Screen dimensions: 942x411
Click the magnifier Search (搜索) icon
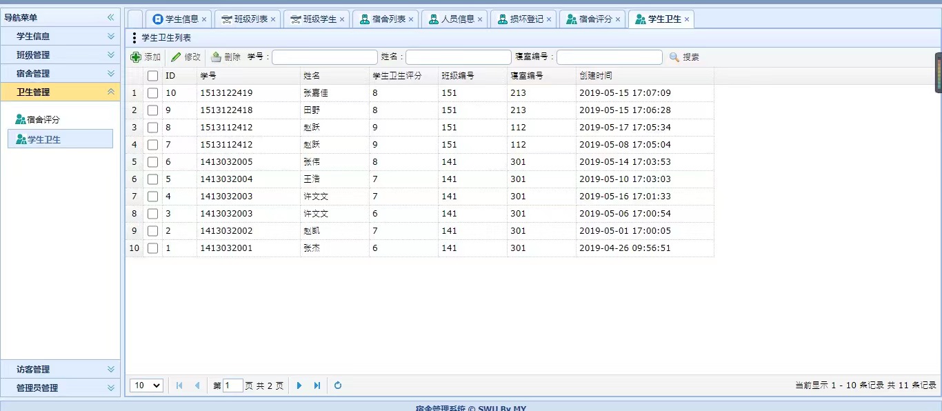coord(674,57)
